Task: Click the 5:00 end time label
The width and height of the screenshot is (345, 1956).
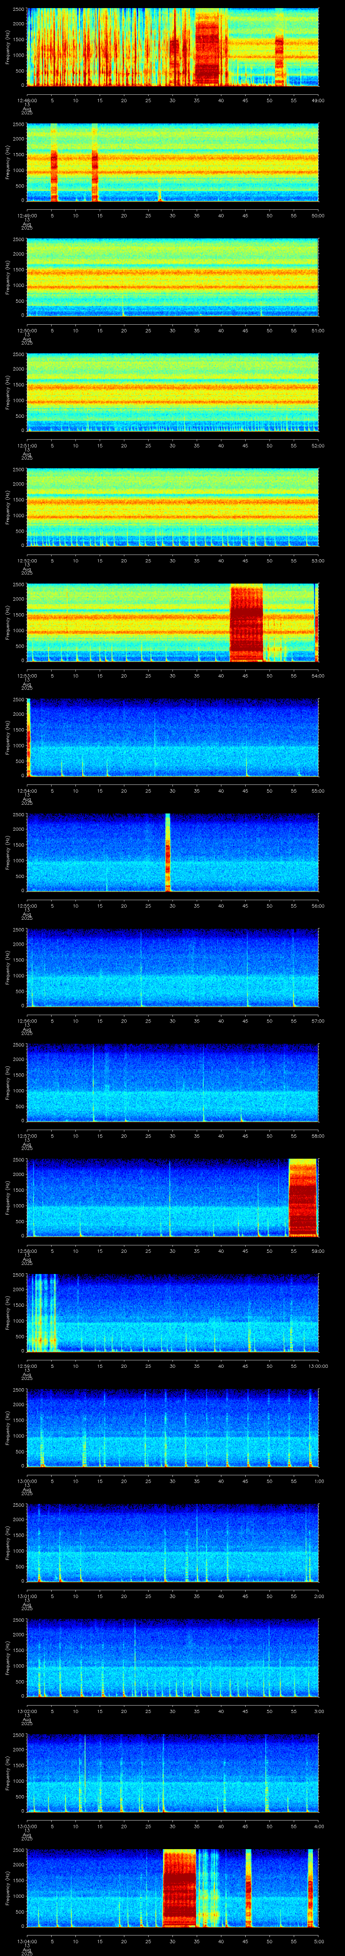Action: pyautogui.click(x=318, y=1941)
